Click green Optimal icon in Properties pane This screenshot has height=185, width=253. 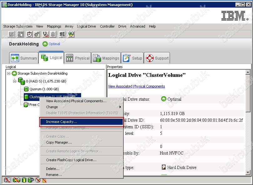point(164,99)
